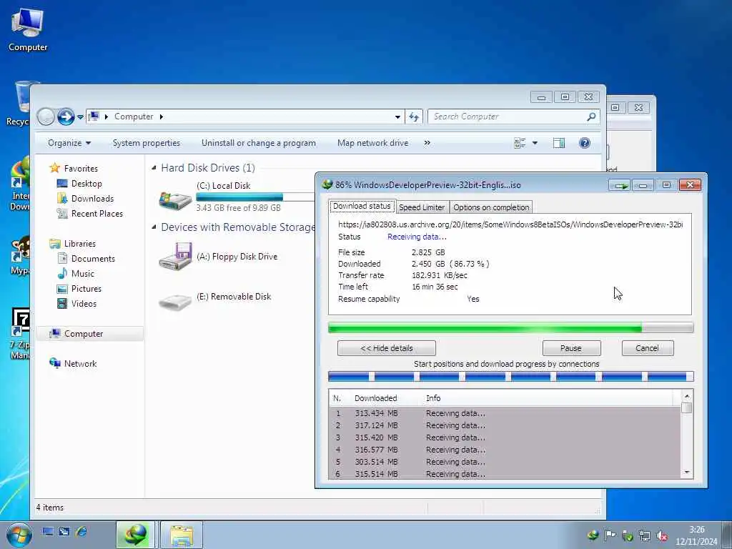The width and height of the screenshot is (732, 549).
Task: Launch Internet Explorer from quick launch
Action: [81, 531]
